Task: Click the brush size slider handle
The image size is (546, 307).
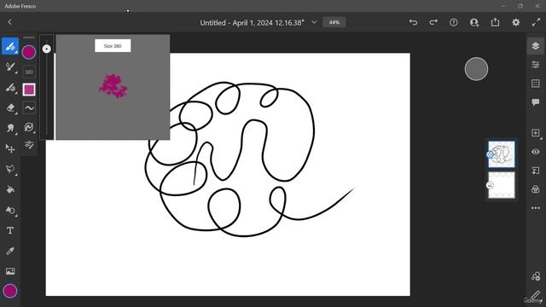Action: 47,49
